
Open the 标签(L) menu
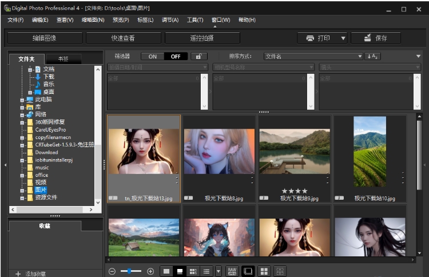145,20
